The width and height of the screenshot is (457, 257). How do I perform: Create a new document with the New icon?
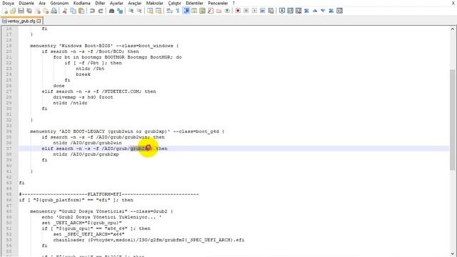(5, 11)
